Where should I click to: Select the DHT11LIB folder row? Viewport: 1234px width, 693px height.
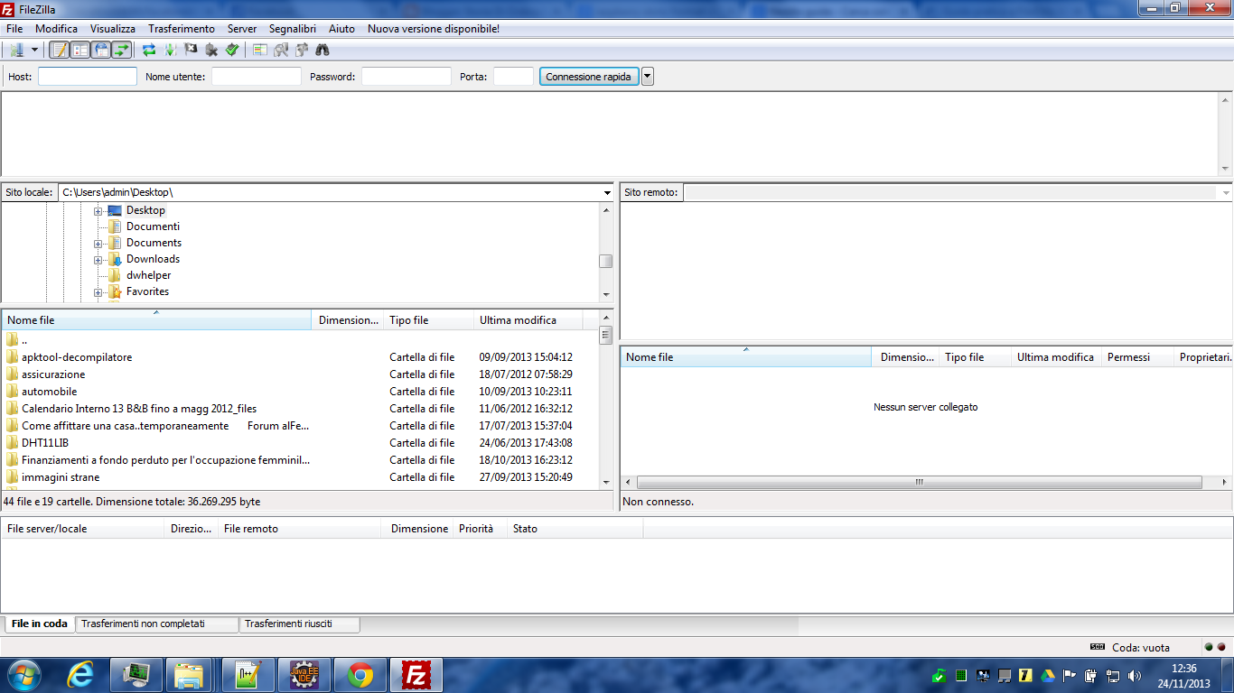(300, 443)
